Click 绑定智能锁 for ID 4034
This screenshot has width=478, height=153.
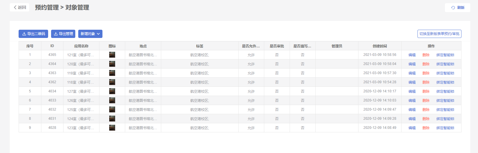click(x=445, y=92)
